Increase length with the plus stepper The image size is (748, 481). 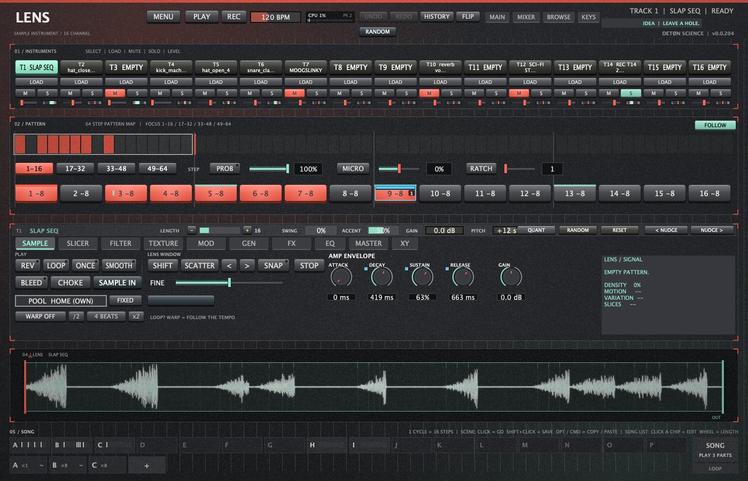(x=247, y=230)
